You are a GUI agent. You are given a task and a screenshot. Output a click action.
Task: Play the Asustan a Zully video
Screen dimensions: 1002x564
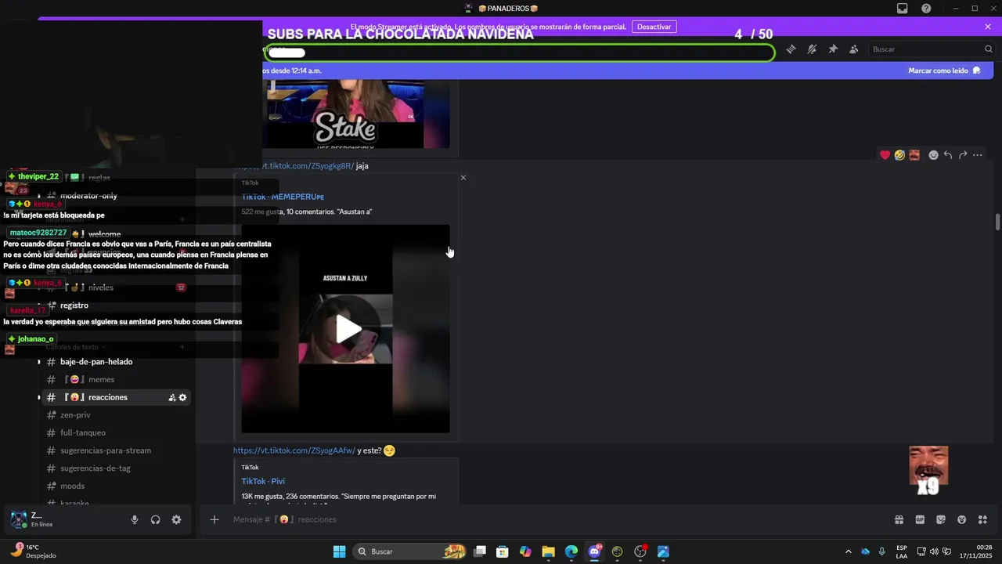point(348,329)
